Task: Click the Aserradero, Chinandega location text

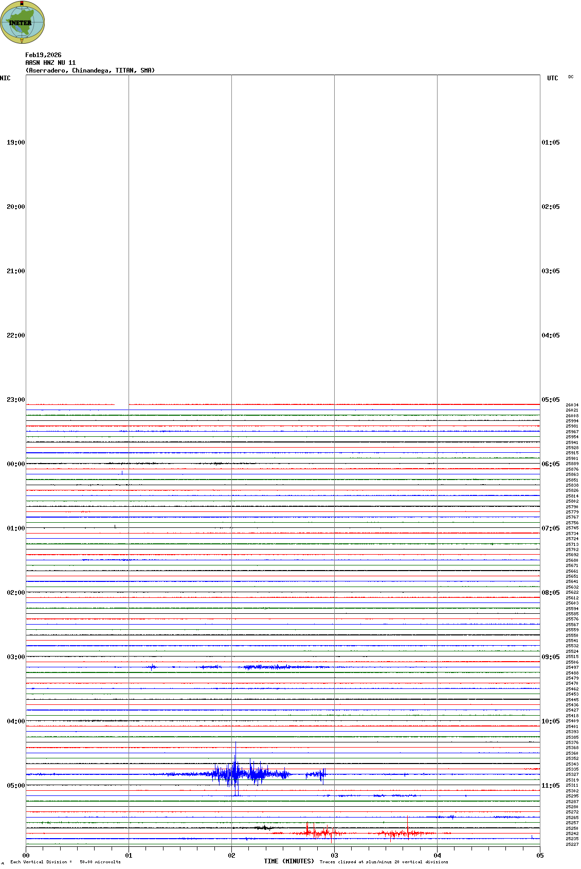Action: (x=90, y=70)
